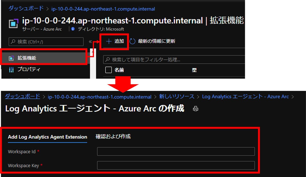Viewport: 306px width, 177px height.
Task: Click the プロパティ sliders icon
Action: [x=11, y=69]
